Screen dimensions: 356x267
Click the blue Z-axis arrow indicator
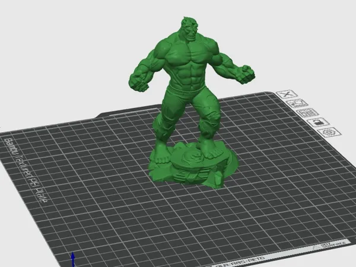[x=73, y=259]
